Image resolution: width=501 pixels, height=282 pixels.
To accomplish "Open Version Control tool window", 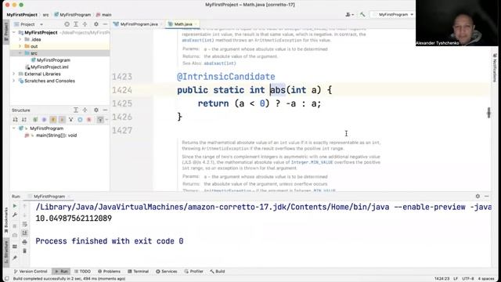I will click(x=31, y=272).
